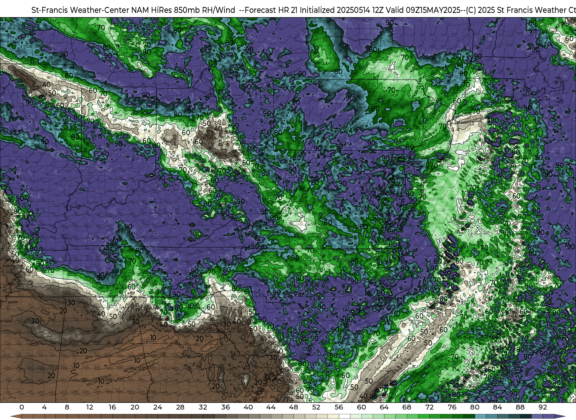Select the white swatch in the colorbar
Image resolution: width=576 pixels, height=420 pixels.
point(344,416)
